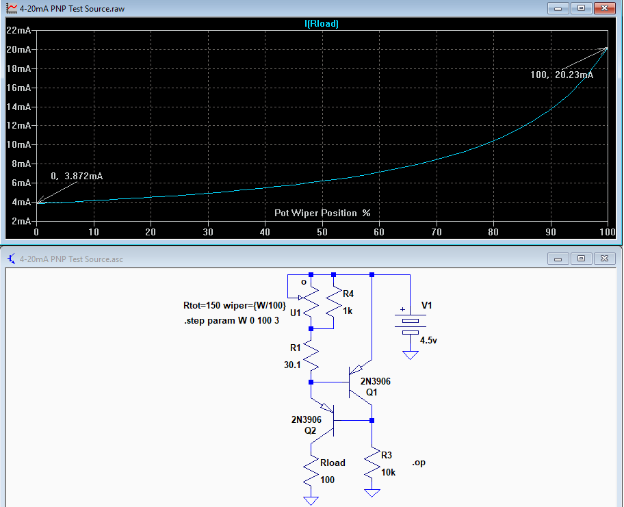Click the 20 horizontal axis label
Image resolution: width=624 pixels, height=507 pixels.
pyautogui.click(x=151, y=232)
